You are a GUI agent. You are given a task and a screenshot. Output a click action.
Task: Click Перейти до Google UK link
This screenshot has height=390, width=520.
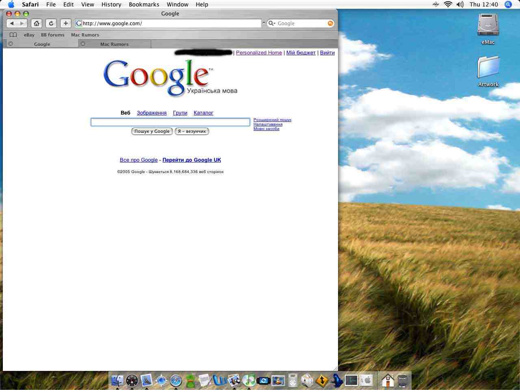coord(192,160)
